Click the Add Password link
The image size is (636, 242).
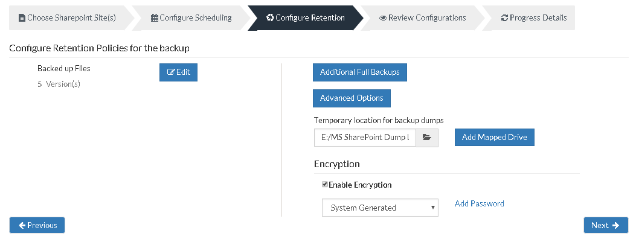480,203
